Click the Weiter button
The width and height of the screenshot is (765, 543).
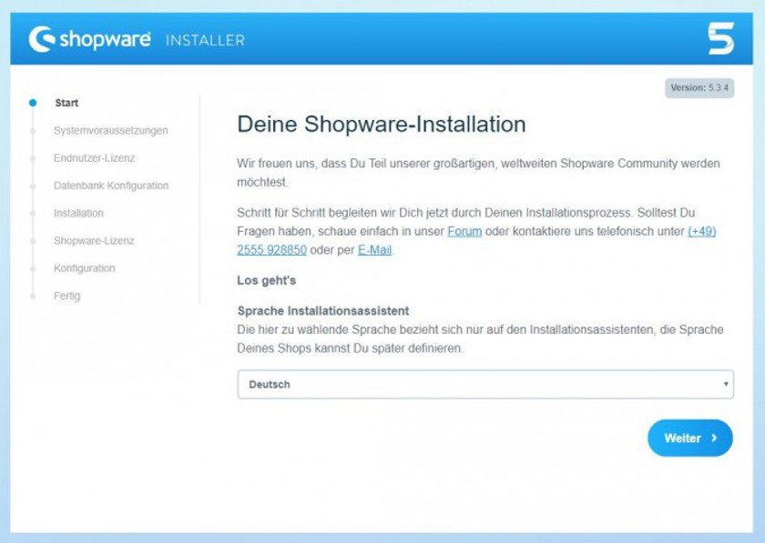point(690,437)
